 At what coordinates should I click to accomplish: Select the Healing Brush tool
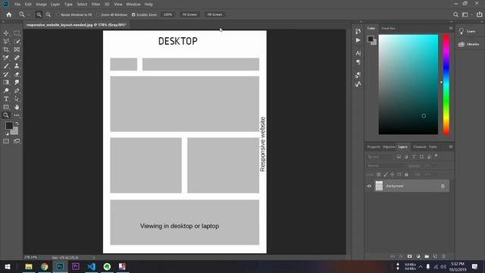(x=17, y=58)
